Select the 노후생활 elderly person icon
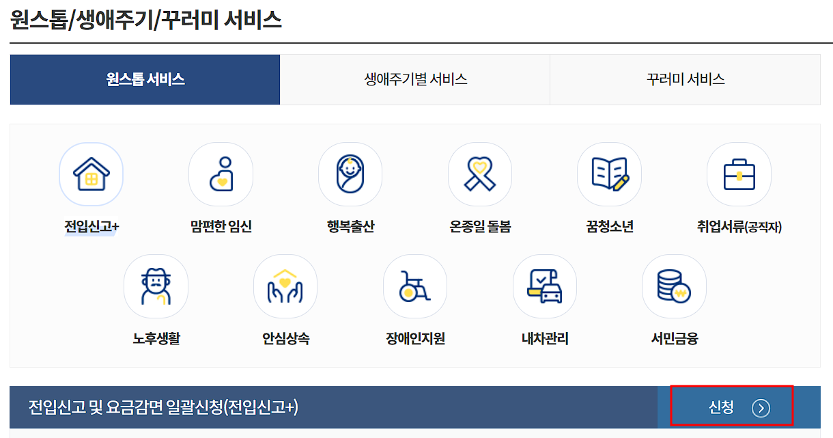This screenshot has width=833, height=438. click(x=156, y=286)
